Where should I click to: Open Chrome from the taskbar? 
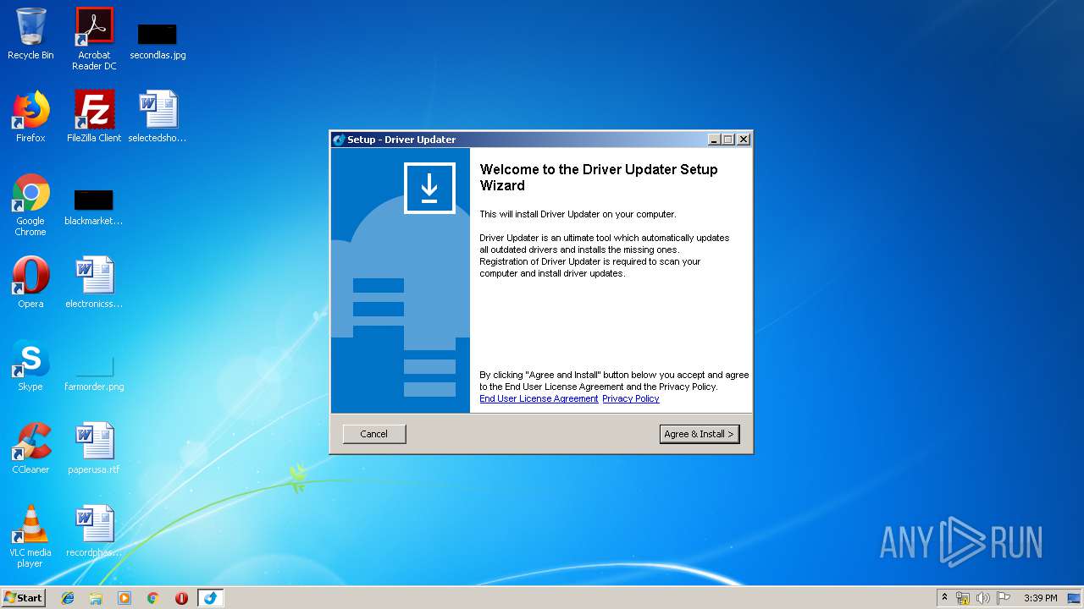pyautogui.click(x=153, y=598)
